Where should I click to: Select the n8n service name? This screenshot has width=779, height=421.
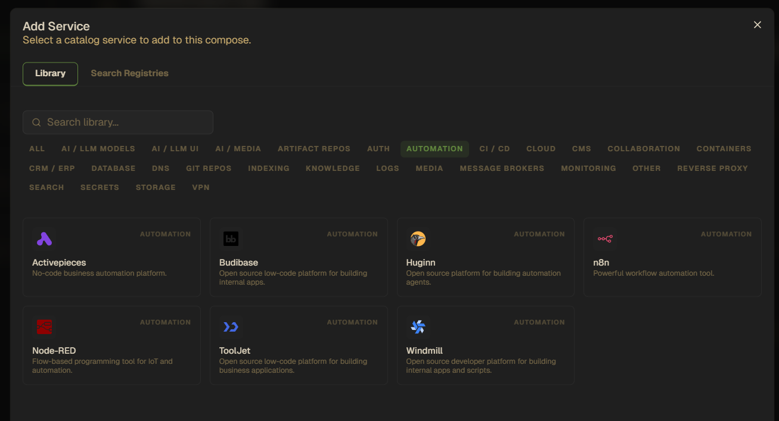click(601, 263)
